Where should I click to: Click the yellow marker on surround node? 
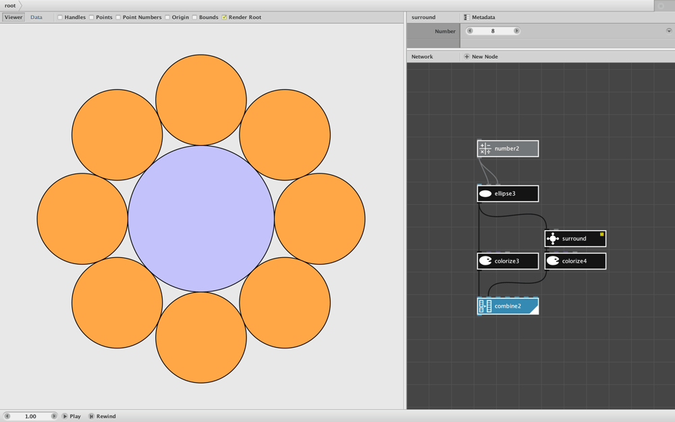pyautogui.click(x=602, y=234)
